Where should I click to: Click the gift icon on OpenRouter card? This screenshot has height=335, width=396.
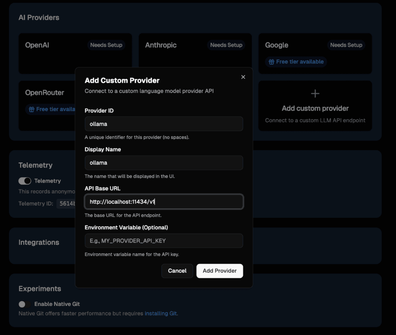[31, 109]
